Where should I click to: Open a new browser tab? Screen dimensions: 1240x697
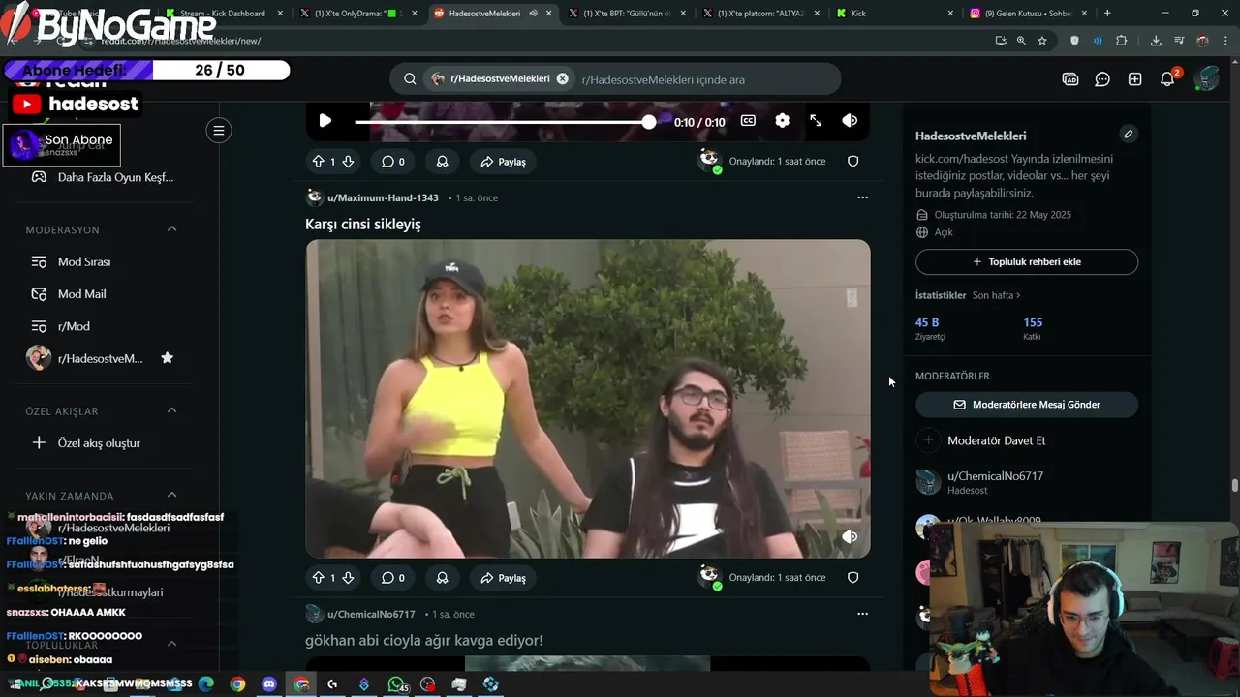[x=1107, y=14]
